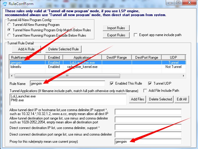This screenshot has width=198, height=149.
Task: Select PMB.exe in tunnel applications list
Action: click(x=17, y=100)
